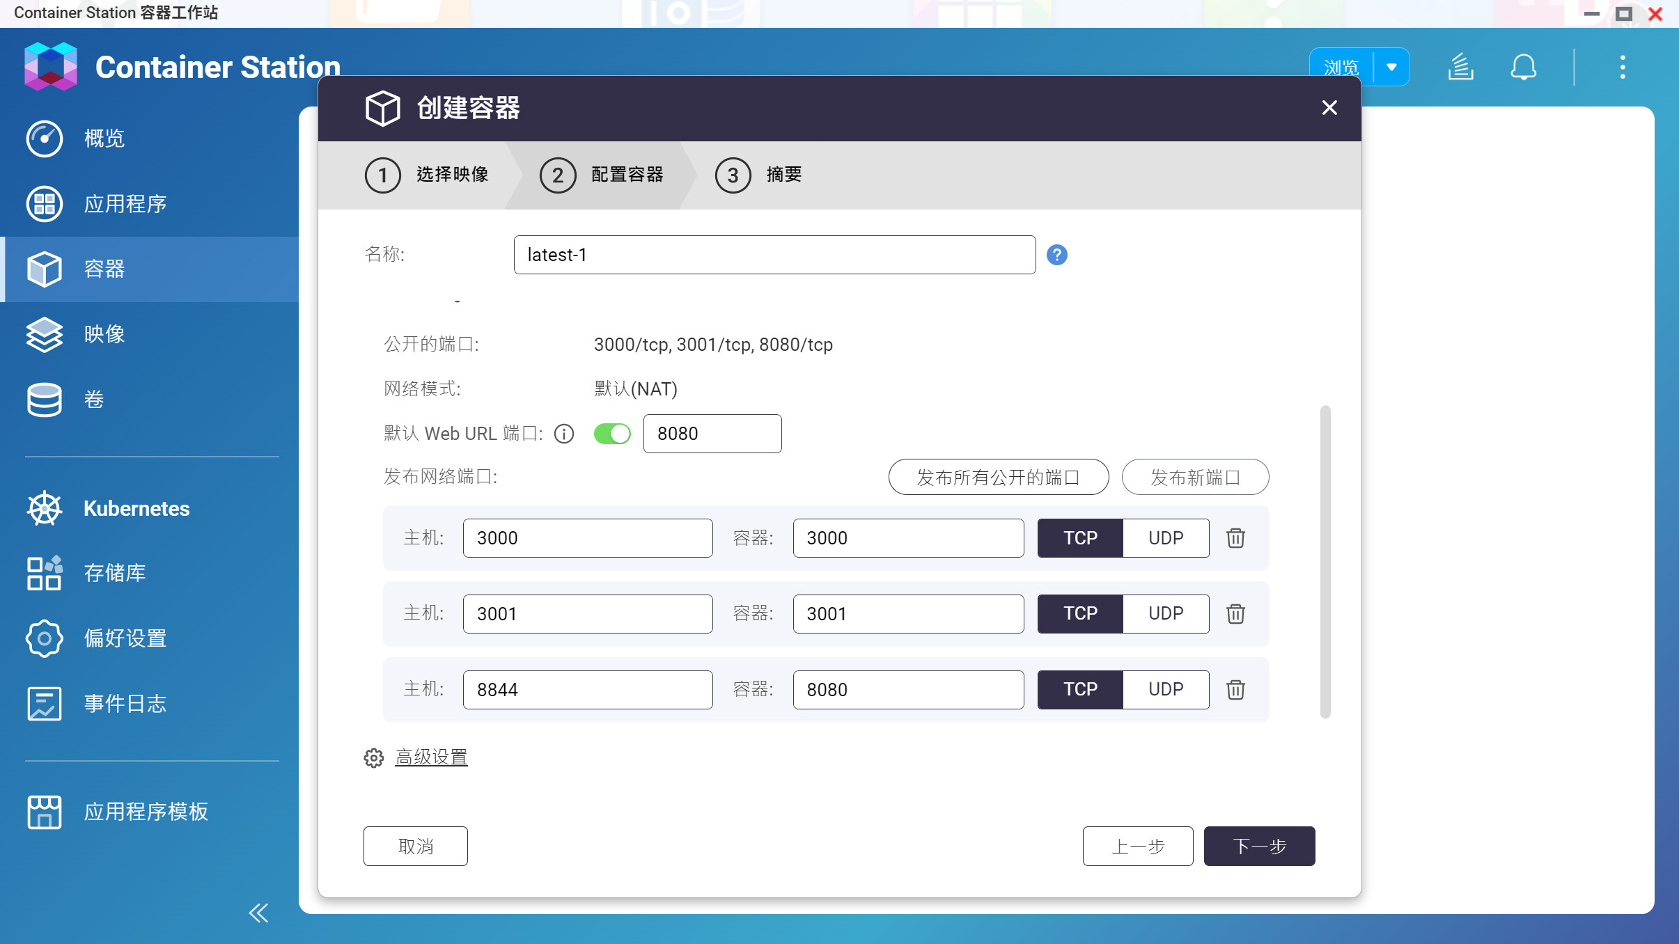Click the name field help icon
This screenshot has width=1679, height=944.
pyautogui.click(x=1056, y=255)
